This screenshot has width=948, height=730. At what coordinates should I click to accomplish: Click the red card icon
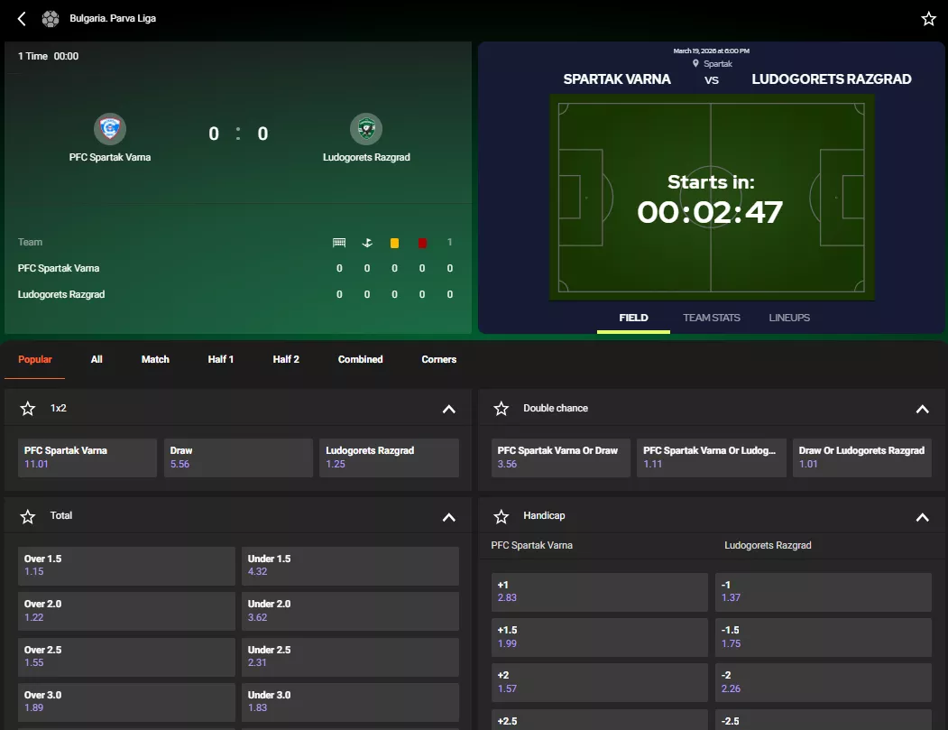tap(423, 243)
